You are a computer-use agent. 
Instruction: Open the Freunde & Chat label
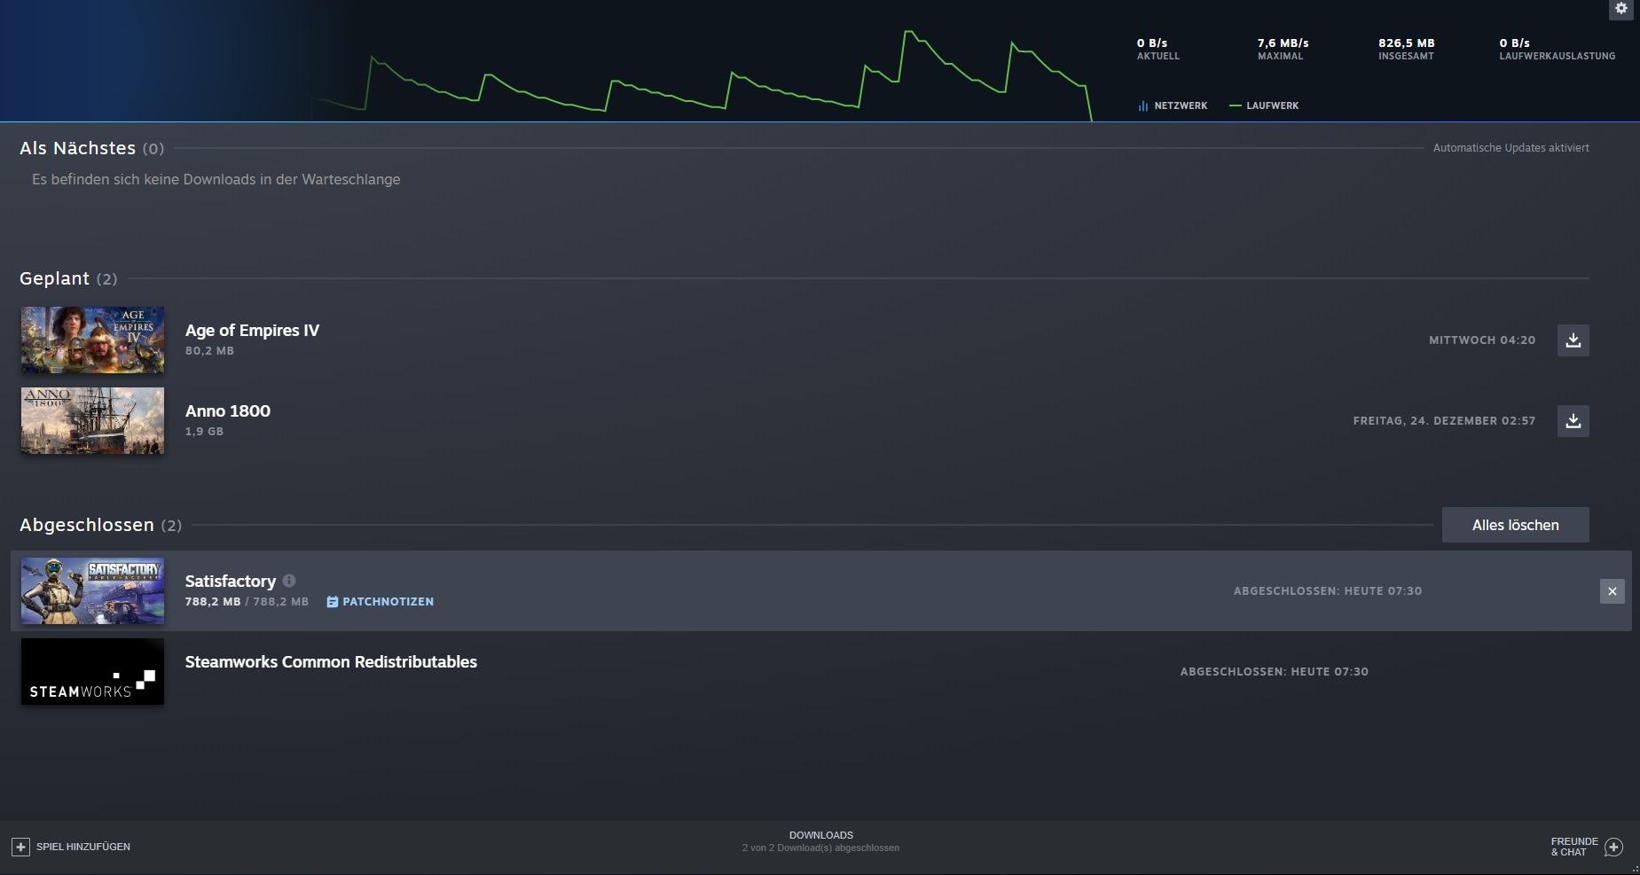1573,847
